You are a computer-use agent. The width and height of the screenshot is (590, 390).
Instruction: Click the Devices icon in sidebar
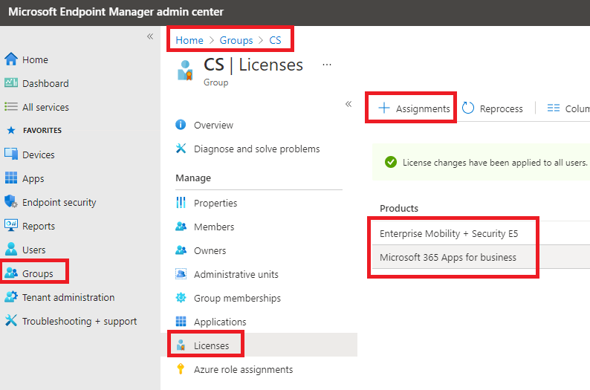click(11, 154)
